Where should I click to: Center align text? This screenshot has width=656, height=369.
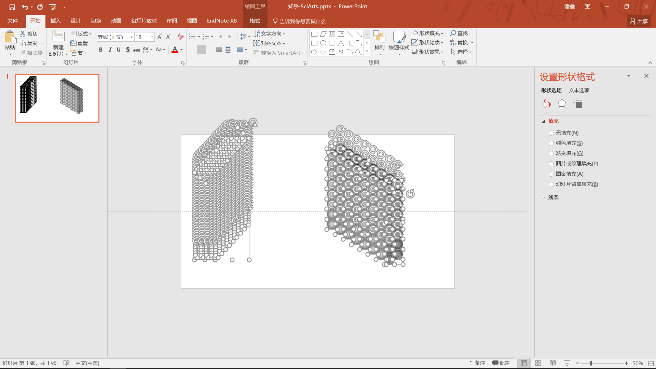[201, 50]
